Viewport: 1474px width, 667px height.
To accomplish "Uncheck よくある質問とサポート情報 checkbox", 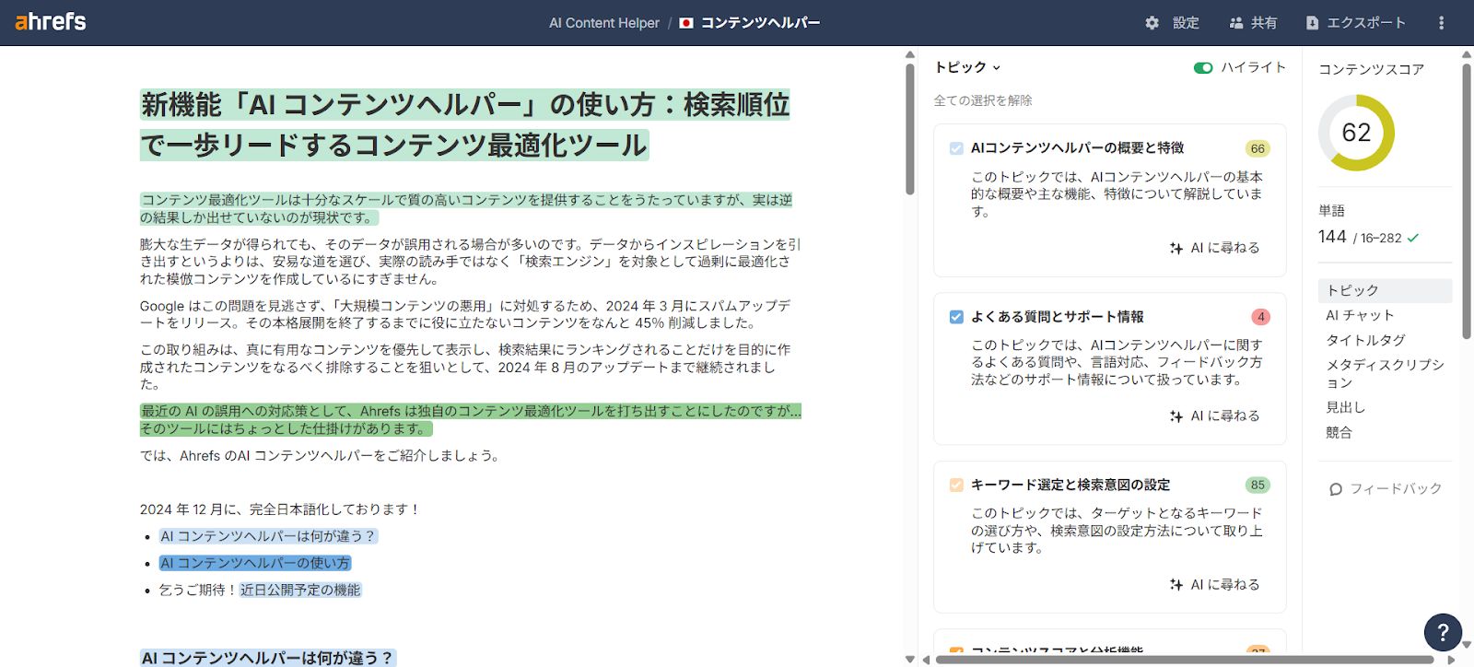I will (x=956, y=317).
